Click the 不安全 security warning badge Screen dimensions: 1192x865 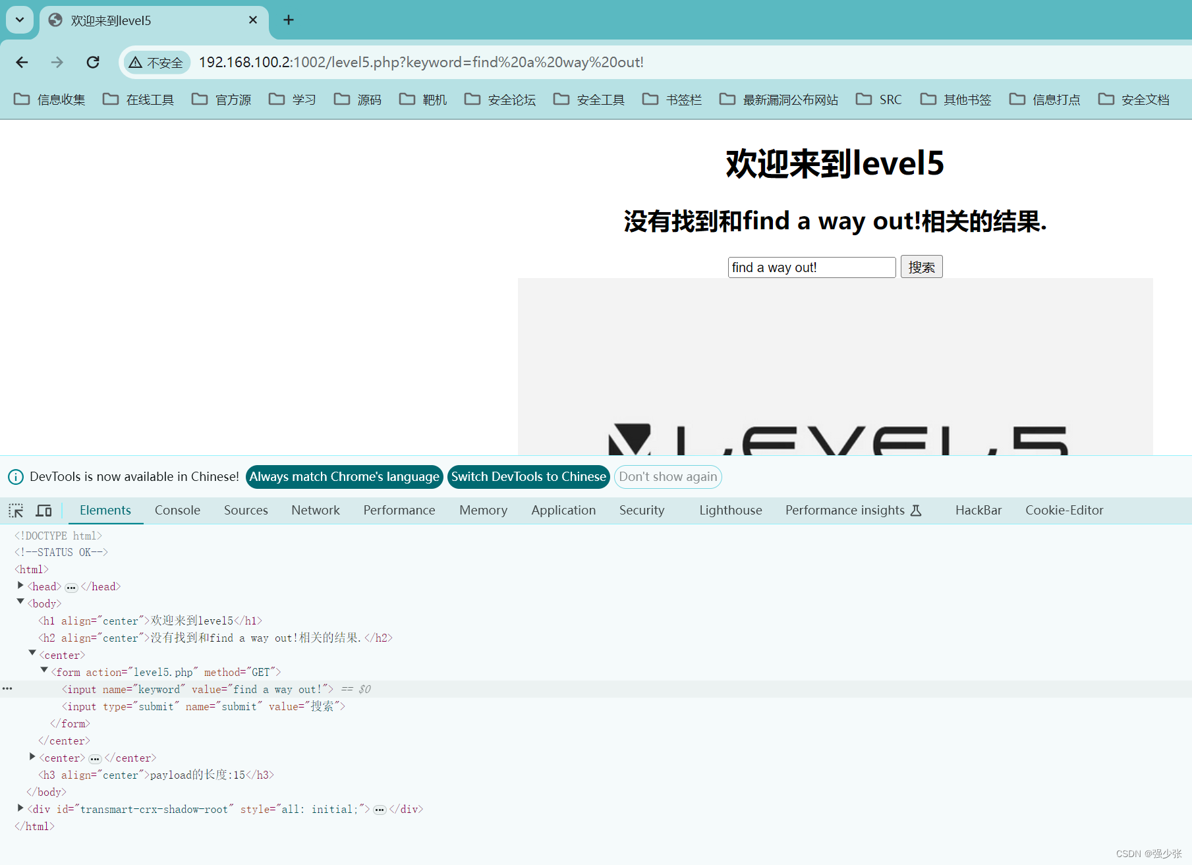pyautogui.click(x=156, y=62)
